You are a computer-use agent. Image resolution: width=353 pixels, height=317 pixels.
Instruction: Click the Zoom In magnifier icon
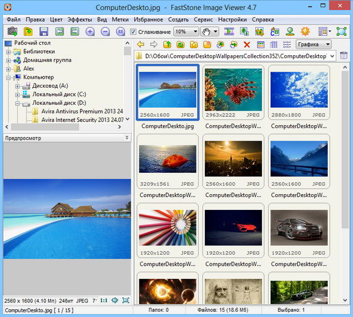pos(90,32)
